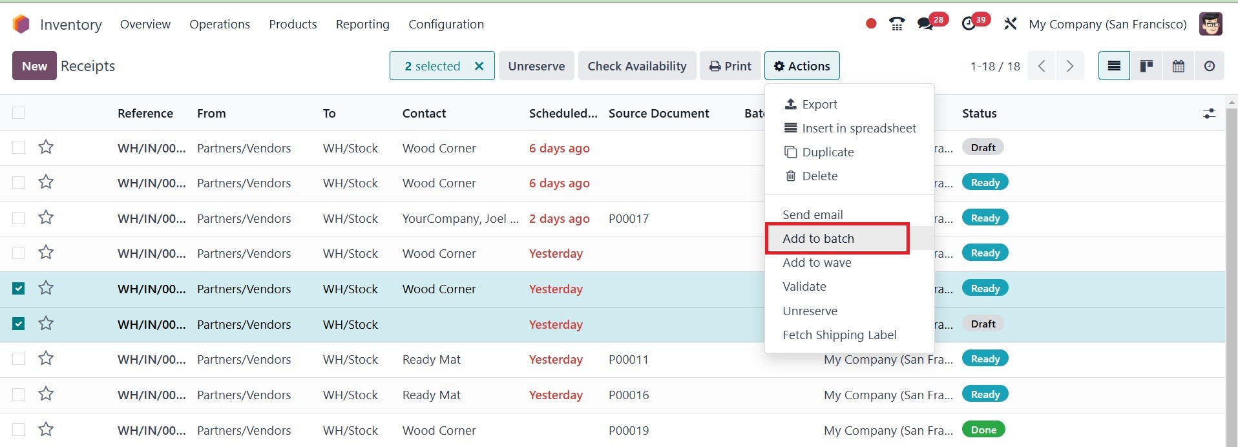Go to next page arrow
Screen dimensions: 1238x447
click(1069, 66)
